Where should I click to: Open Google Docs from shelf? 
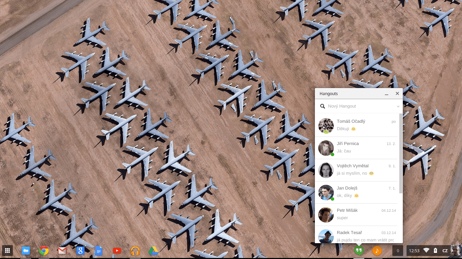[x=98, y=251]
